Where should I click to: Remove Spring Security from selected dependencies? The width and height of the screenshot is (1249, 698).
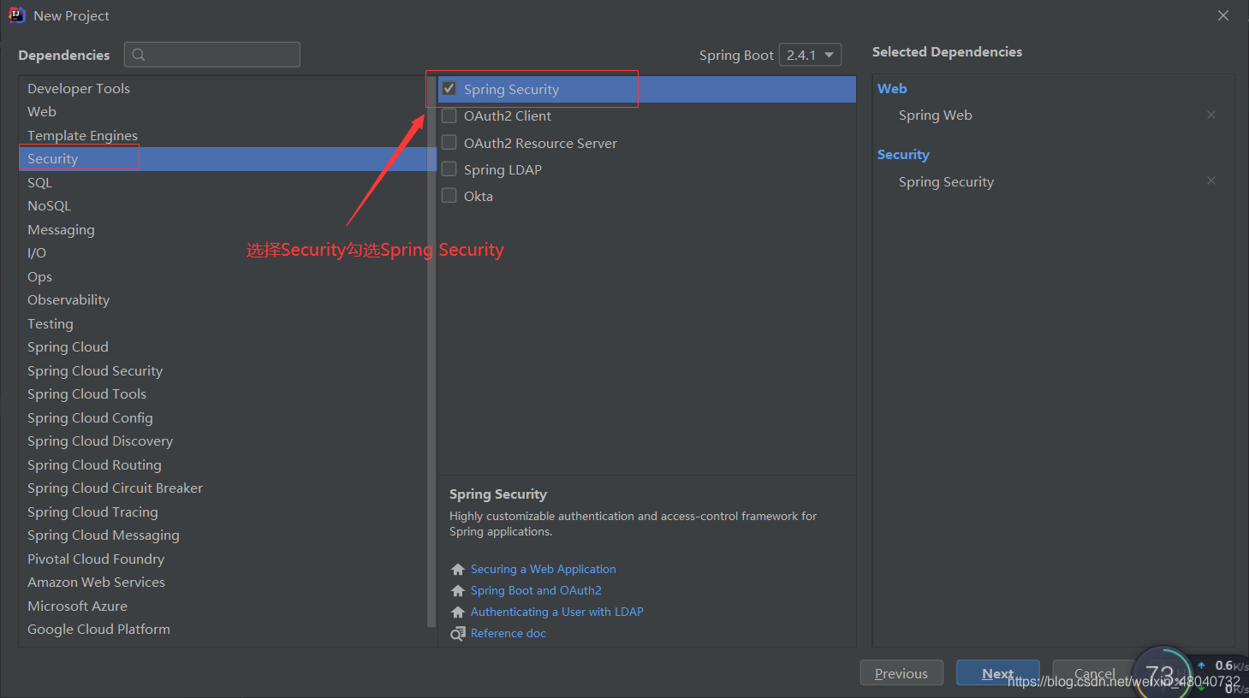click(x=1211, y=180)
